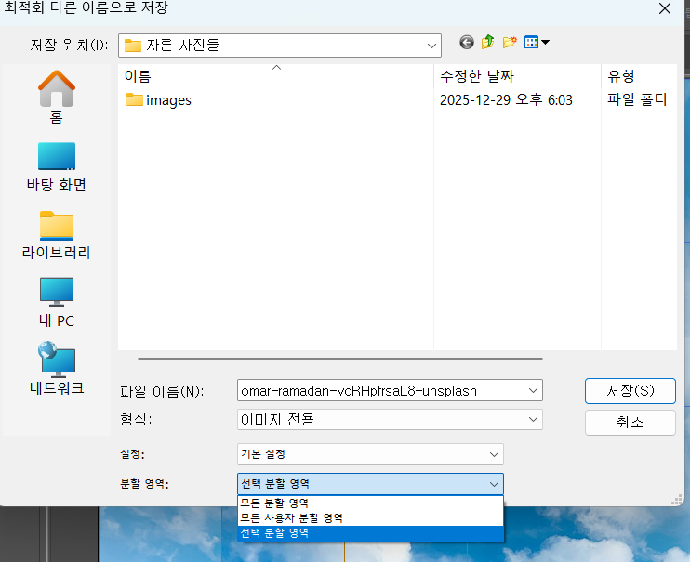Open the 설정 settings dropdown
The width and height of the screenshot is (690, 562).
click(370, 454)
